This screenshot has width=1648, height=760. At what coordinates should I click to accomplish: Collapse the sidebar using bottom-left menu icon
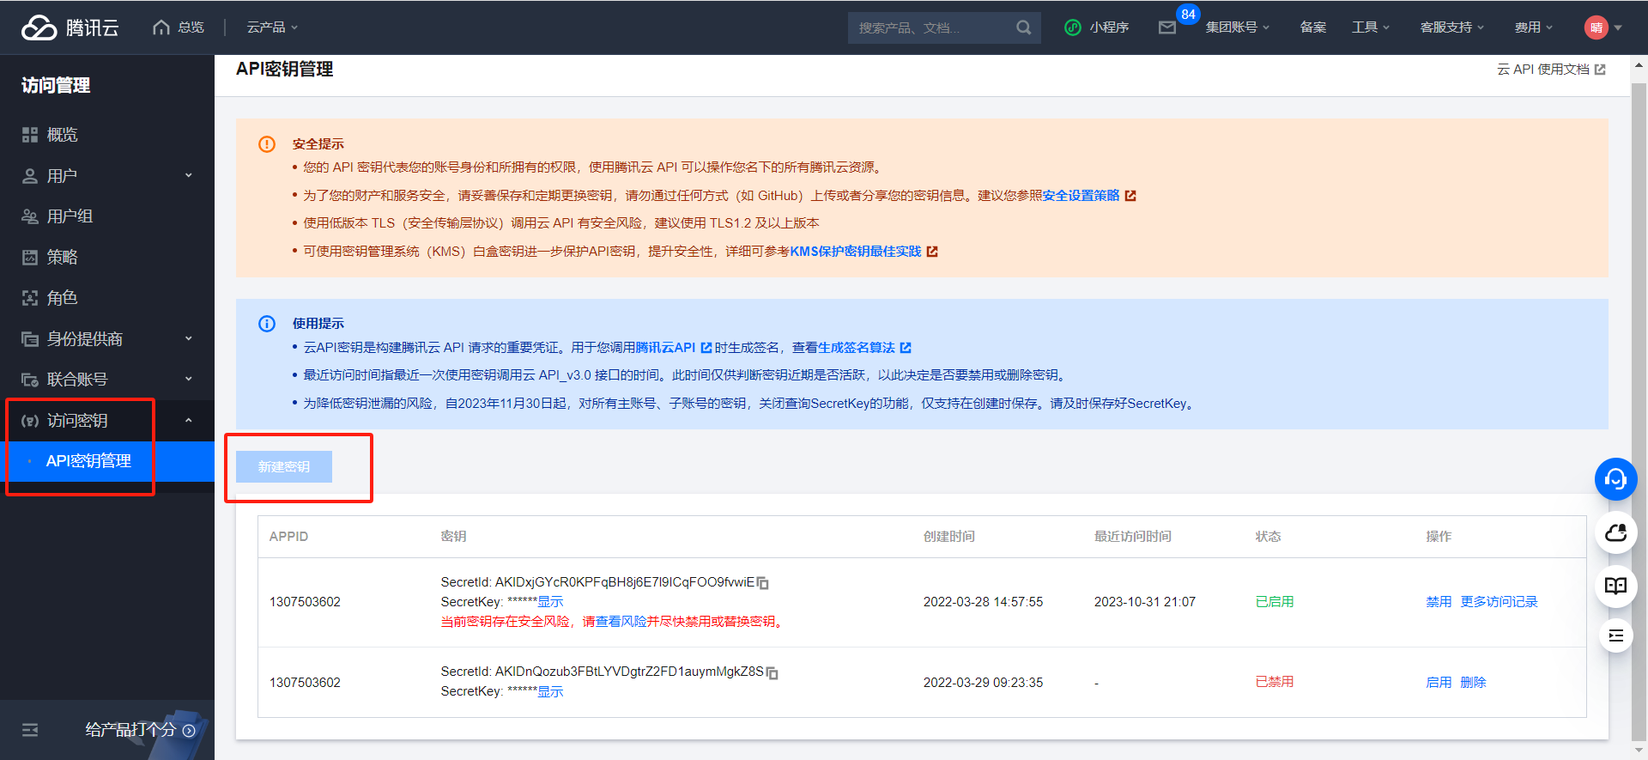(30, 730)
